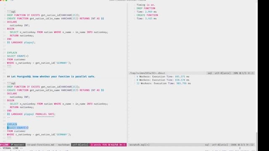Select the scratch.sql[+] buffer name
Viewport: 269px width, 151px height.
[139, 145]
